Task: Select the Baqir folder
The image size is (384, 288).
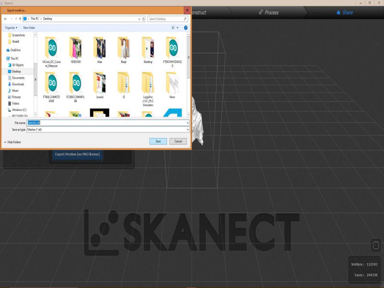Action: (x=124, y=50)
